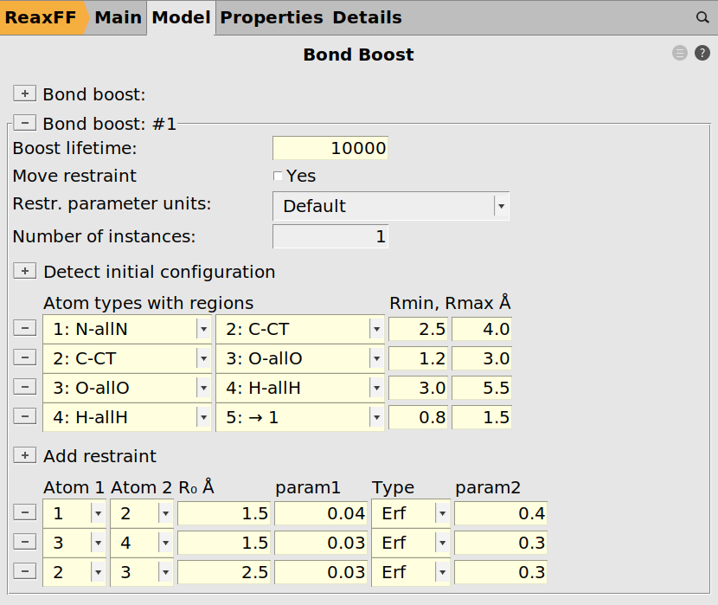Screen dimensions: 718x605
Task: Remove the 4: H-allH to 5 row
Action: [25, 416]
